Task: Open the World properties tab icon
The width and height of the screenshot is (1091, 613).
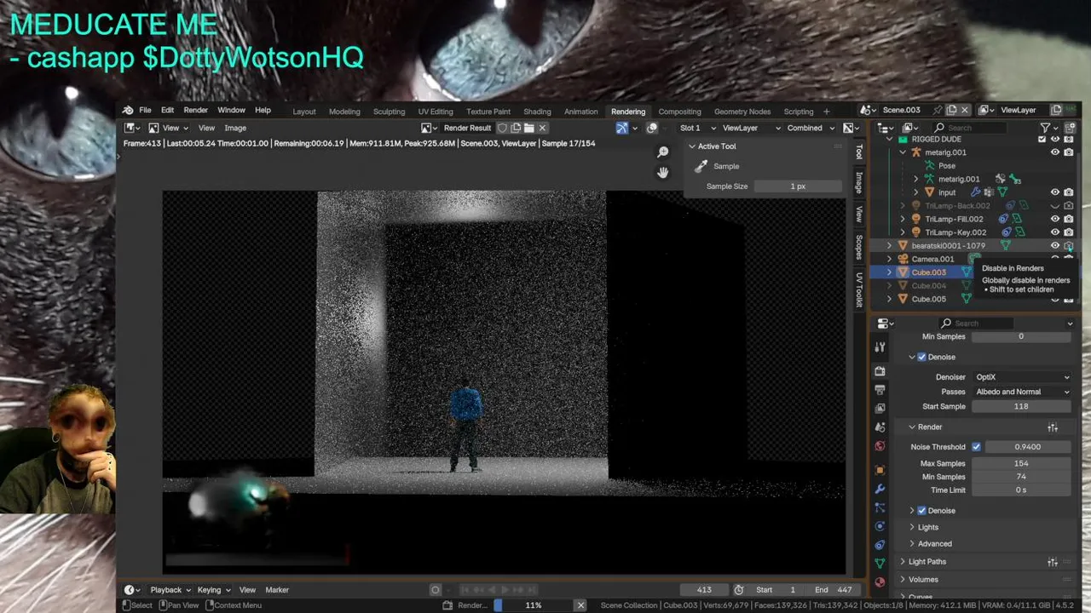Action: pos(880,446)
